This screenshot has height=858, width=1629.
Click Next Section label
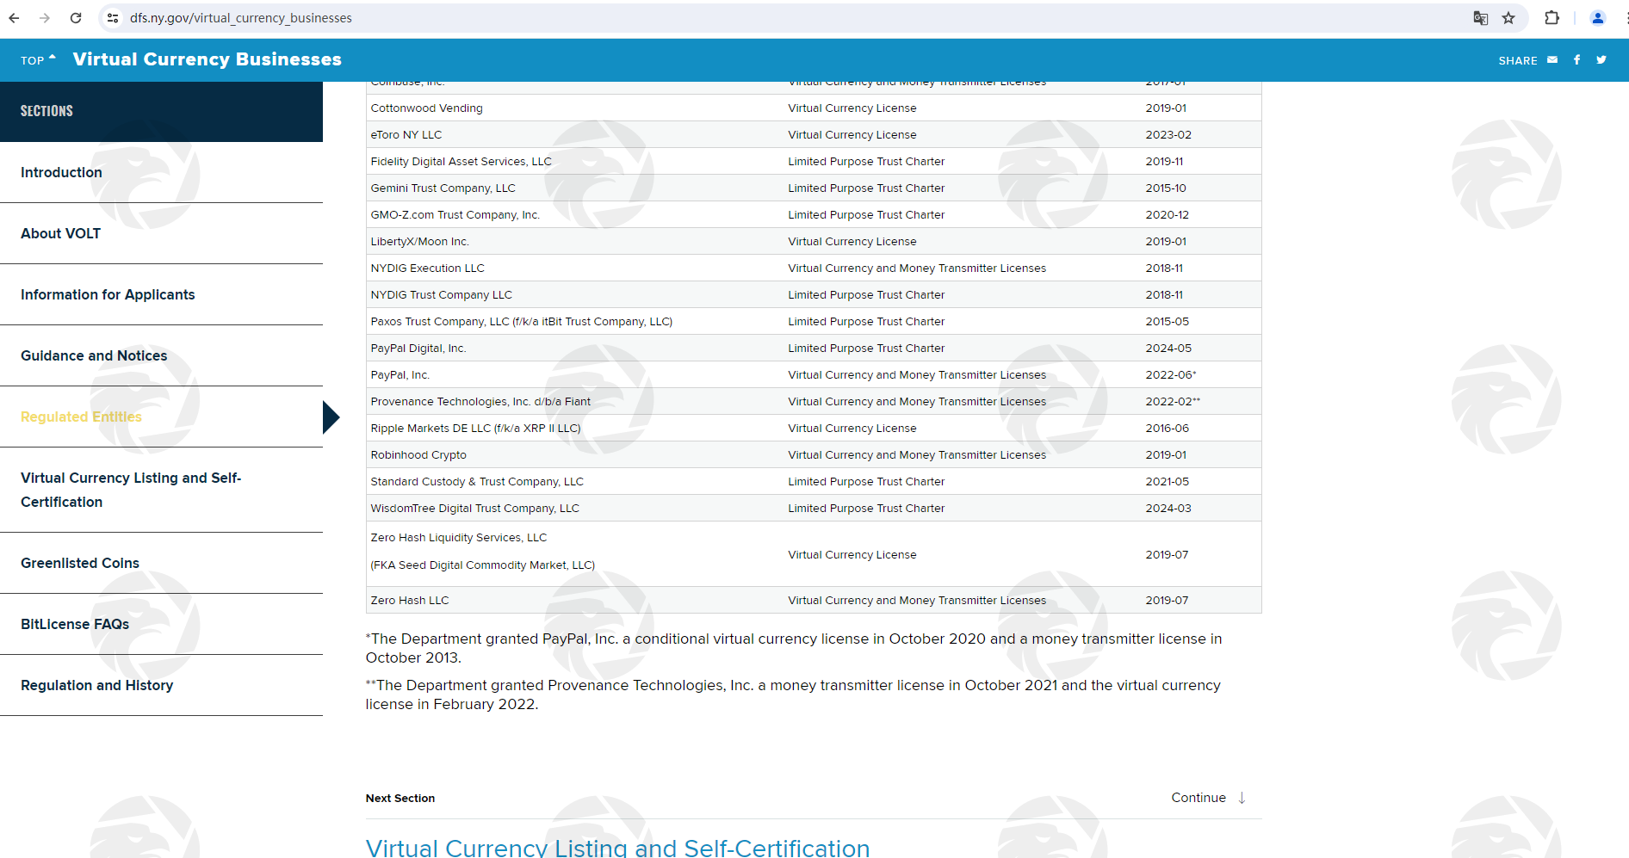click(400, 799)
